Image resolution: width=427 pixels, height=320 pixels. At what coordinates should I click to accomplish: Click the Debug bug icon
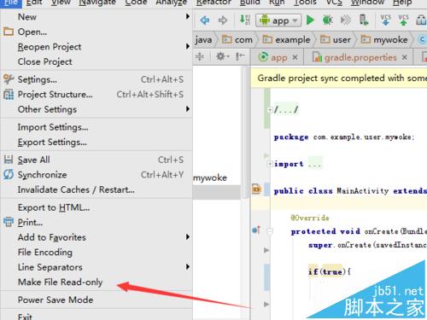click(328, 20)
